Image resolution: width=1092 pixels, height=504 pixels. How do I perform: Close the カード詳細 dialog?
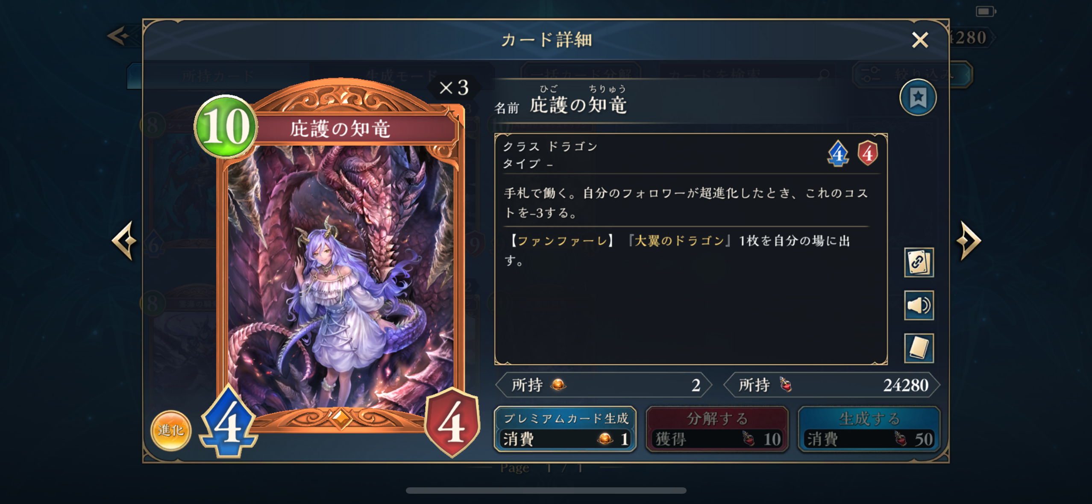(x=920, y=40)
